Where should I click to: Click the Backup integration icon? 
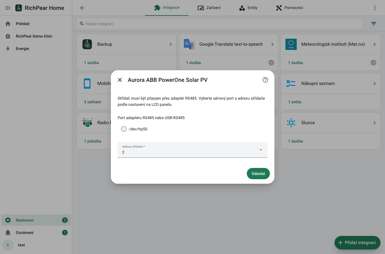tap(87, 44)
